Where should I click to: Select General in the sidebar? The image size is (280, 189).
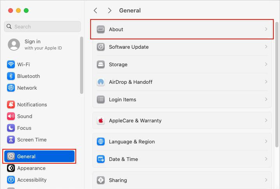coord(39,156)
